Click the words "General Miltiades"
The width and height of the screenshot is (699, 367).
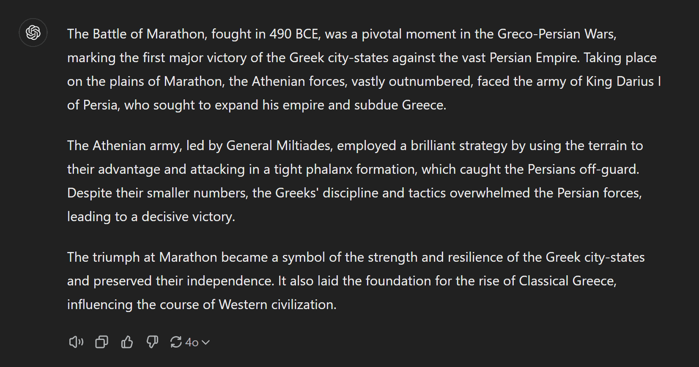[279, 145]
